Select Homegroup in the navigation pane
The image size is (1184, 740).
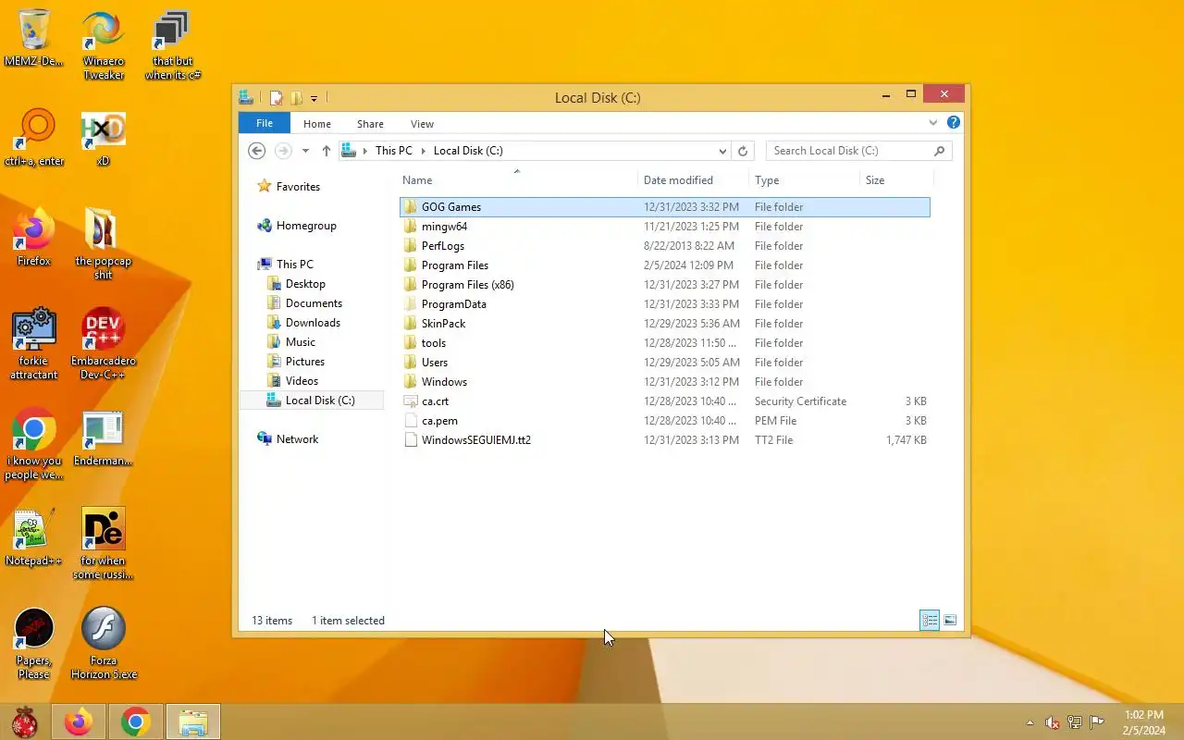coord(297,226)
